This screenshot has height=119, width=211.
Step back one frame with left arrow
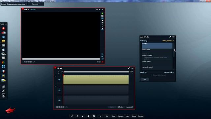tap(77, 116)
